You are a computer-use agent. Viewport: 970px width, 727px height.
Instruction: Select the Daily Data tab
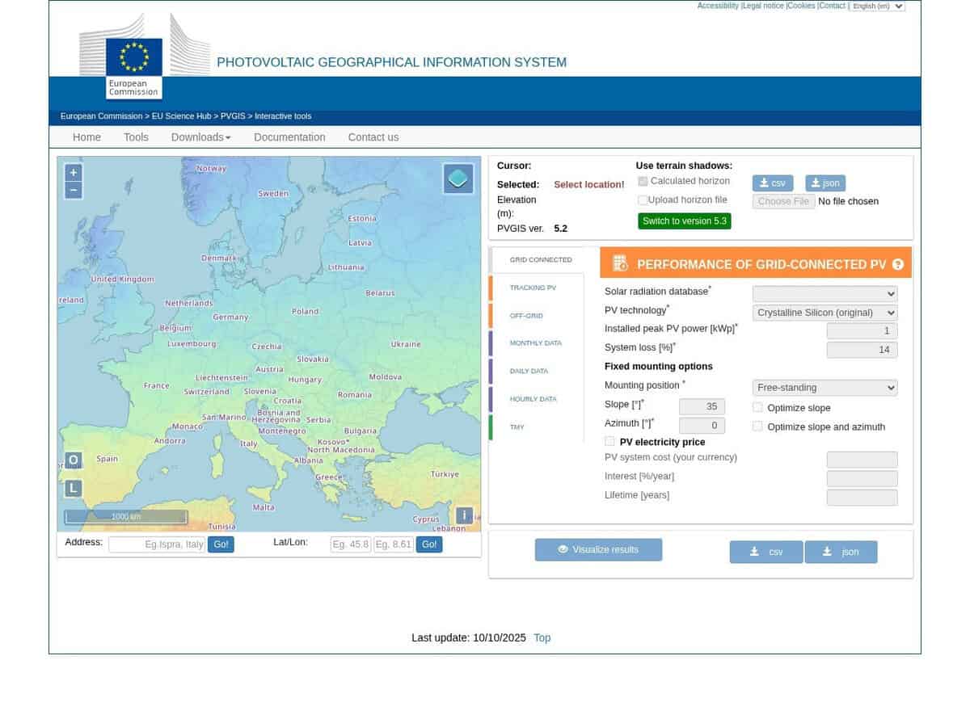pos(529,372)
